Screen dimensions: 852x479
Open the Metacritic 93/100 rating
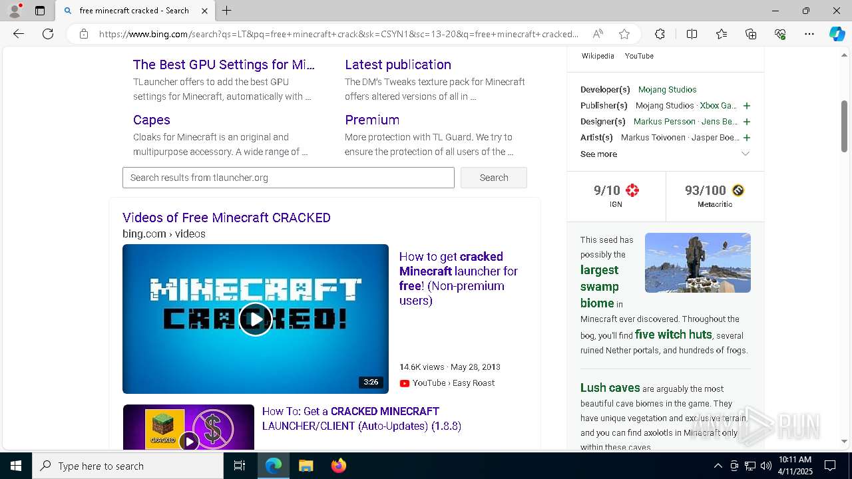pyautogui.click(x=715, y=196)
